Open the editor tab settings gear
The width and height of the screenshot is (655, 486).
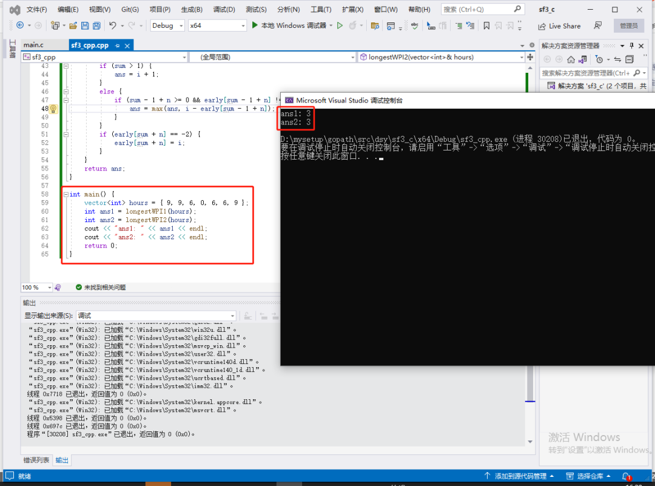[x=532, y=45]
